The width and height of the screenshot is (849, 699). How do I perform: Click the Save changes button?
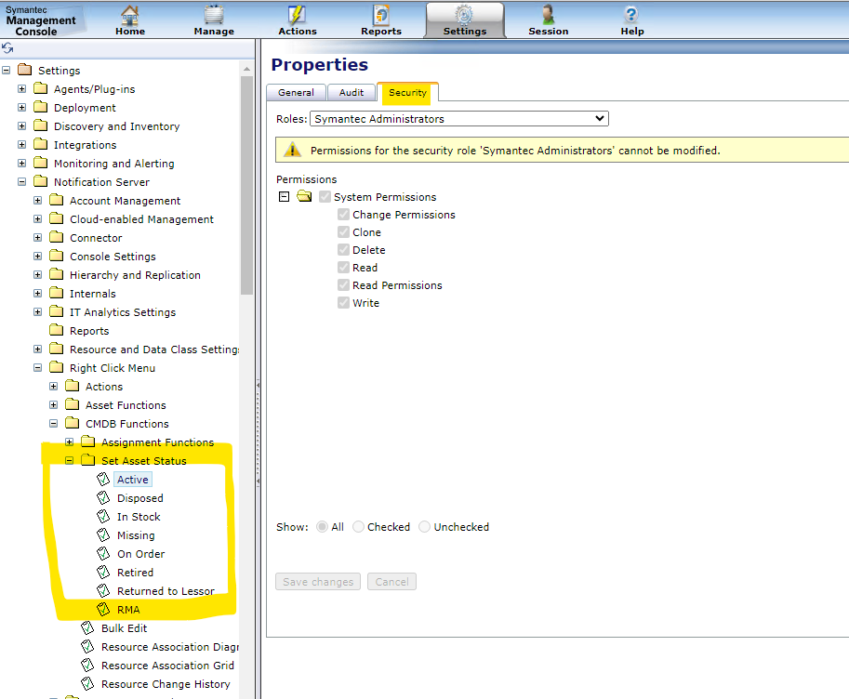[x=318, y=582]
